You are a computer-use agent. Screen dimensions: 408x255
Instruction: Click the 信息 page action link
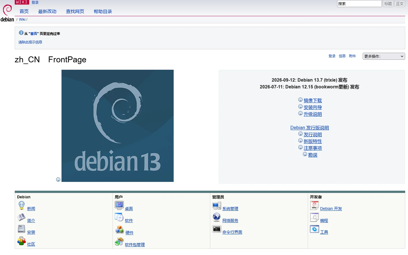(x=342, y=56)
